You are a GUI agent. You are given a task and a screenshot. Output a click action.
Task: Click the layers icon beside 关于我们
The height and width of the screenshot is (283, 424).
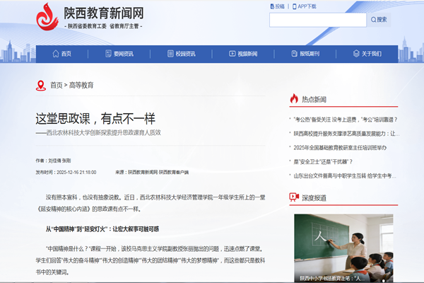356,54
